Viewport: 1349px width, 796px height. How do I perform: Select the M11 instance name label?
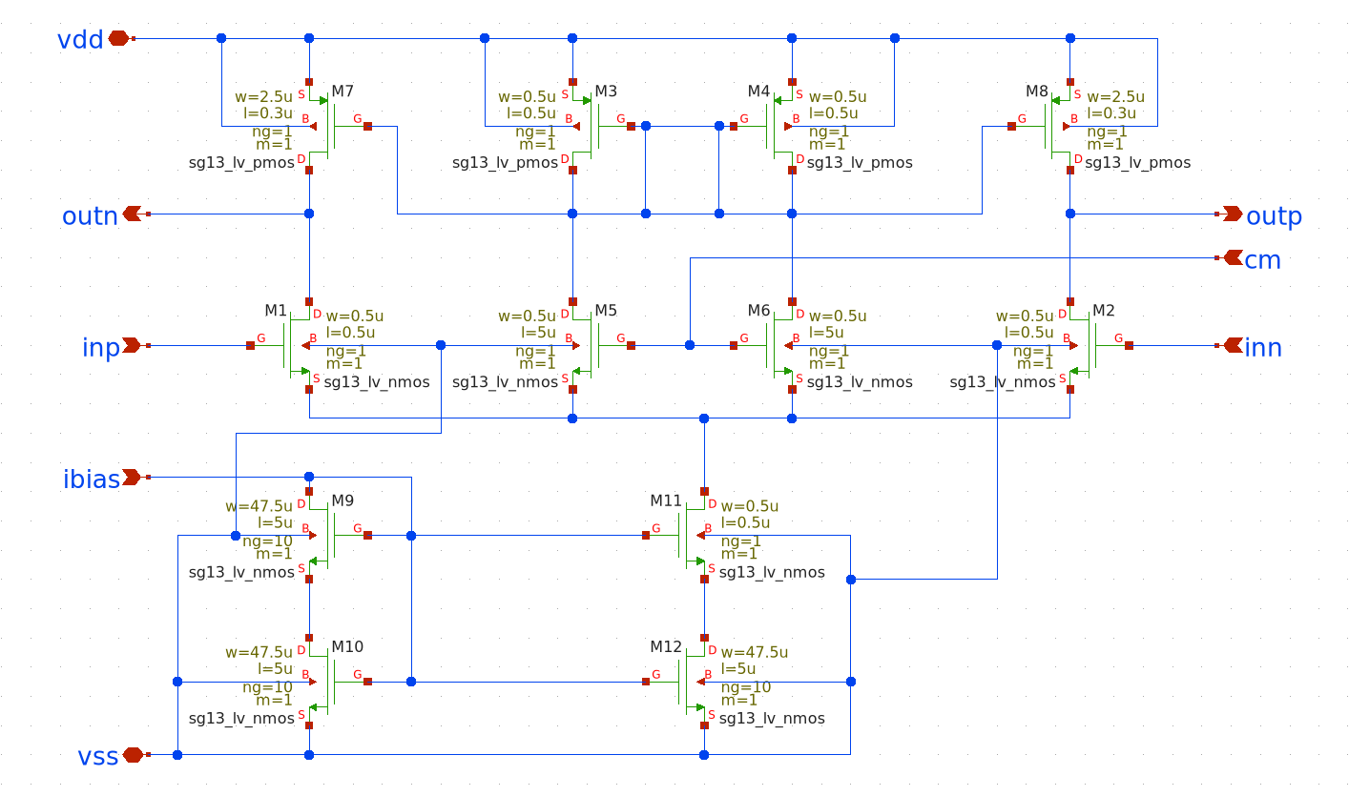point(666,500)
